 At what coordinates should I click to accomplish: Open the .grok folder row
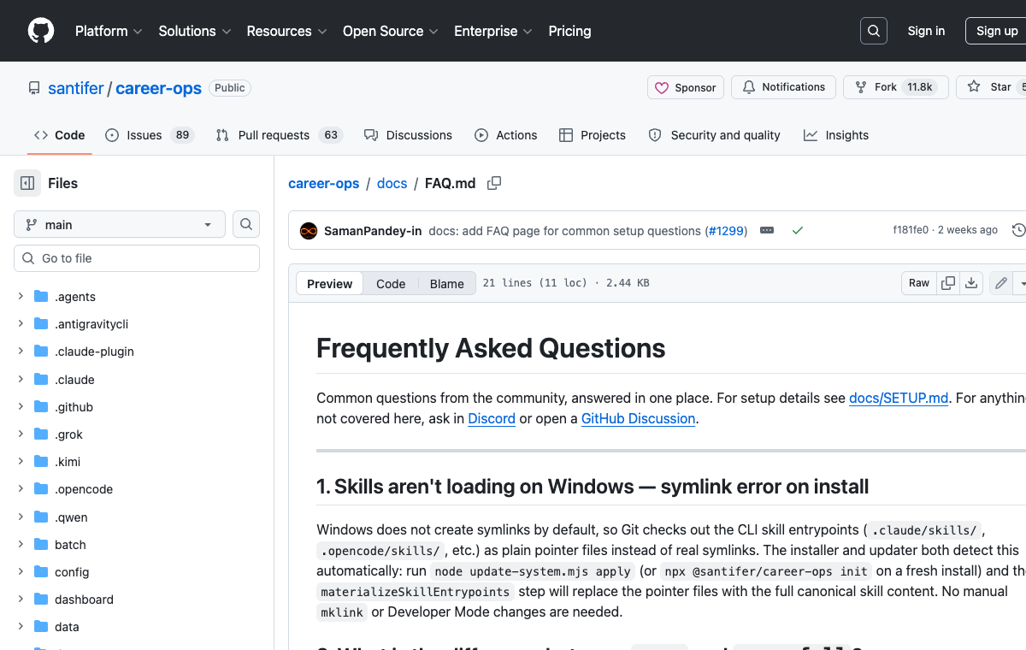pos(137,434)
